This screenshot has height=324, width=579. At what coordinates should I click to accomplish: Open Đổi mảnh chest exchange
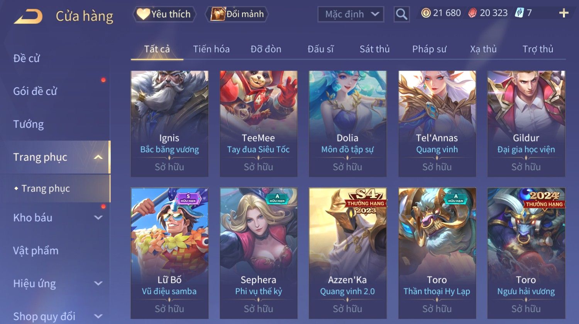[x=237, y=14]
